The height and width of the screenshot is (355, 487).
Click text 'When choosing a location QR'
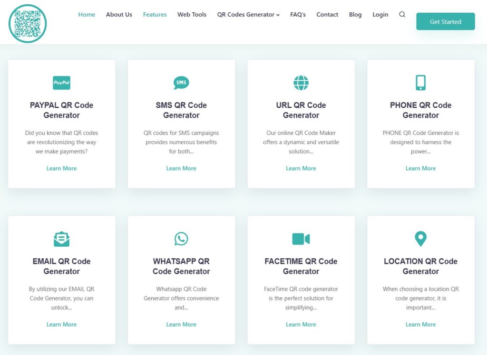420,289
